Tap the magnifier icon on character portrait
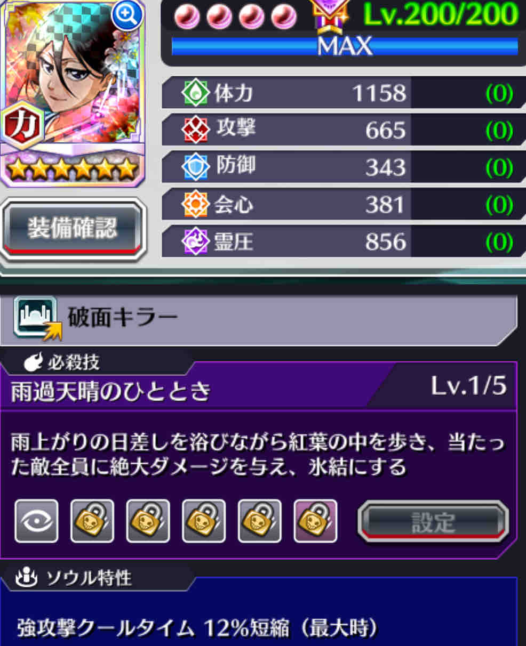The width and height of the screenshot is (526, 646). [127, 16]
